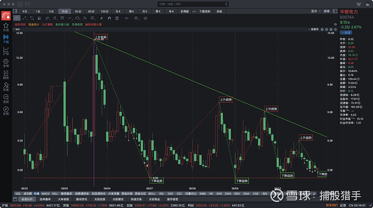Image resolution: width=373 pixels, height=208 pixels.
Task: Open the 选股 stock screener
Action: (x=6, y=99)
